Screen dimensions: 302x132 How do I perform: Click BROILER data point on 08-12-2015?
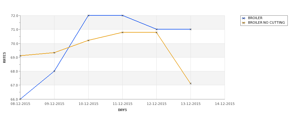[x=20, y=99]
